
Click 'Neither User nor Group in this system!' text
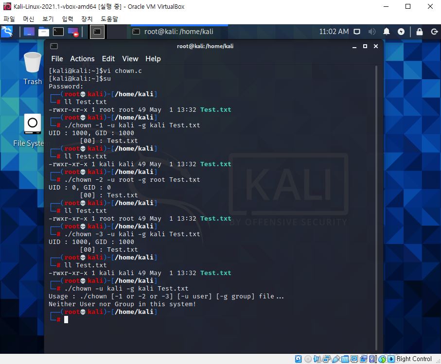coord(122,304)
